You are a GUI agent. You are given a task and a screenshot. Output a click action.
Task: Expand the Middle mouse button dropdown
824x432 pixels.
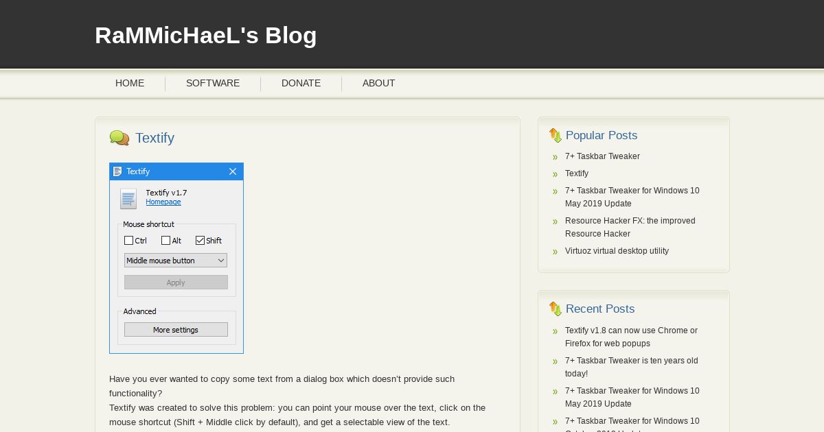(176, 261)
